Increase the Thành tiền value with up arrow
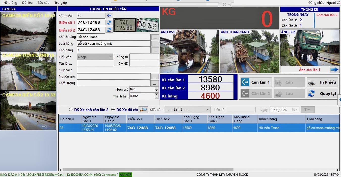Viewport: 341px width, 177px height. 156,95
